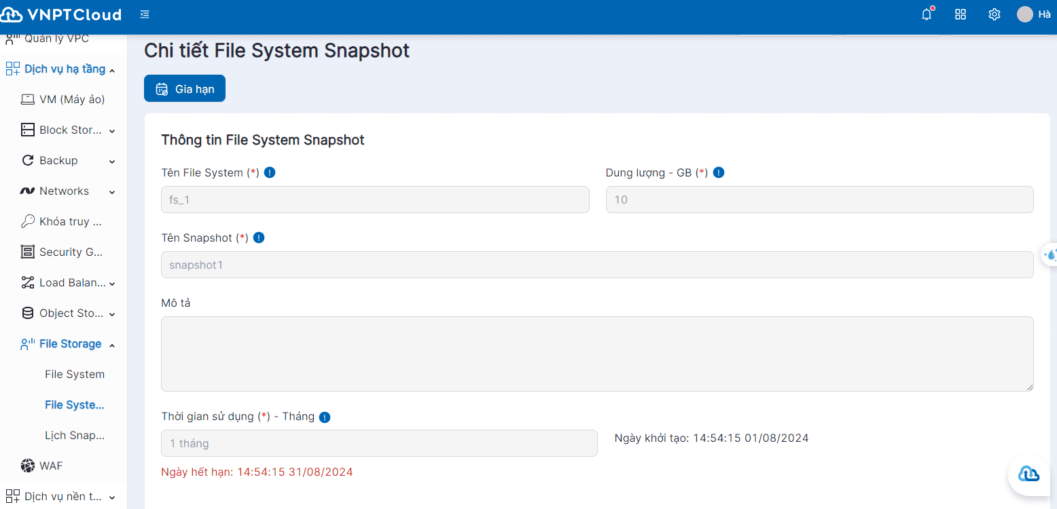Select File System Snapshot submenu item
The height and width of the screenshot is (509, 1057).
coord(75,404)
